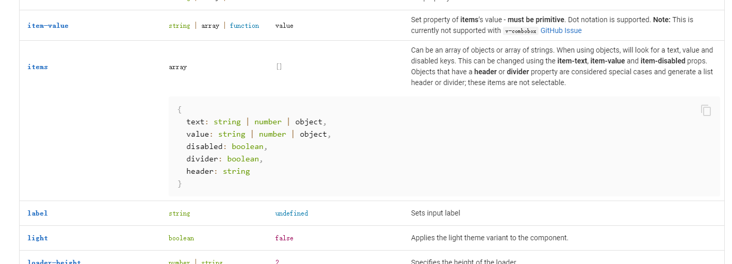Copy the items code snippet
Screen dimensions: 732x264
pos(706,110)
